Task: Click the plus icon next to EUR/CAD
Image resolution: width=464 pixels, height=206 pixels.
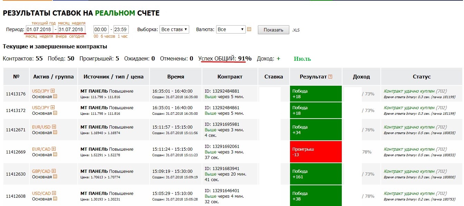Action: [x=54, y=149]
